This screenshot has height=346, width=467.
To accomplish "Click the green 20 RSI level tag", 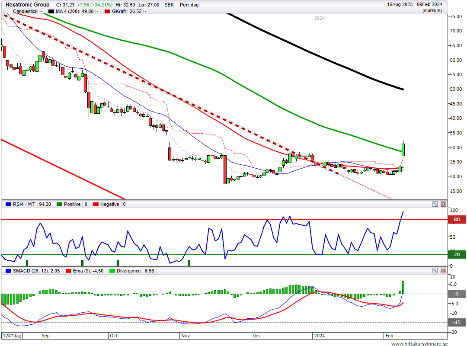I will (x=457, y=254).
